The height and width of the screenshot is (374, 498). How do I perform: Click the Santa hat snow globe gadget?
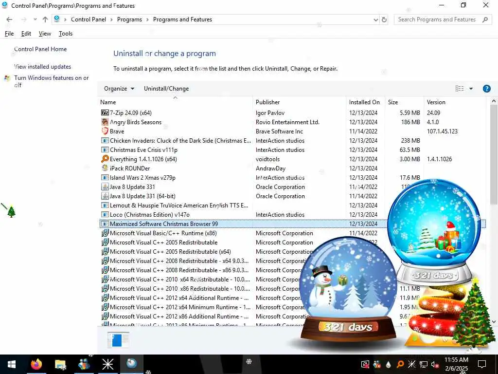pos(434,231)
